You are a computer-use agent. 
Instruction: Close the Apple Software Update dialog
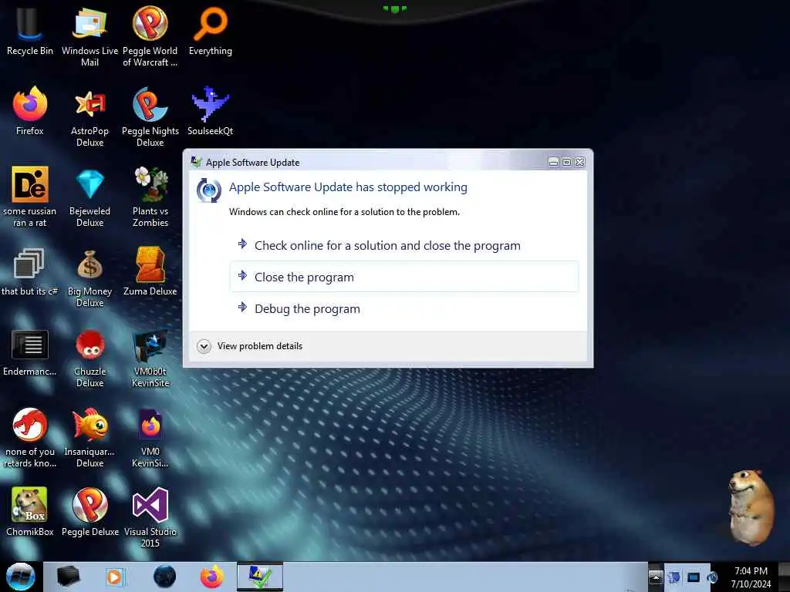pyautogui.click(x=580, y=162)
